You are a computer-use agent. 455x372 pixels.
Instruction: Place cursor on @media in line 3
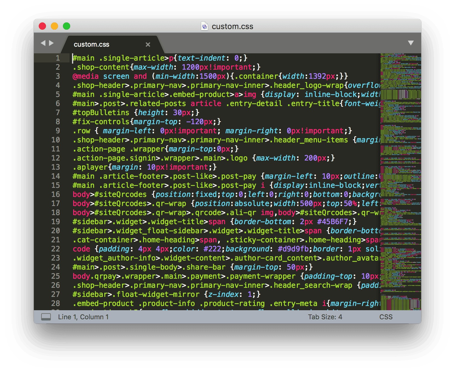(86, 76)
